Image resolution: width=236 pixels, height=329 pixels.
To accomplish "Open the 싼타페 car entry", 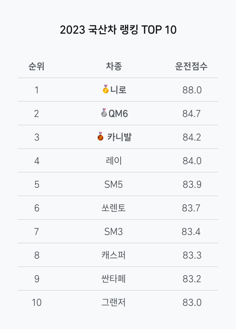I will (x=114, y=279).
